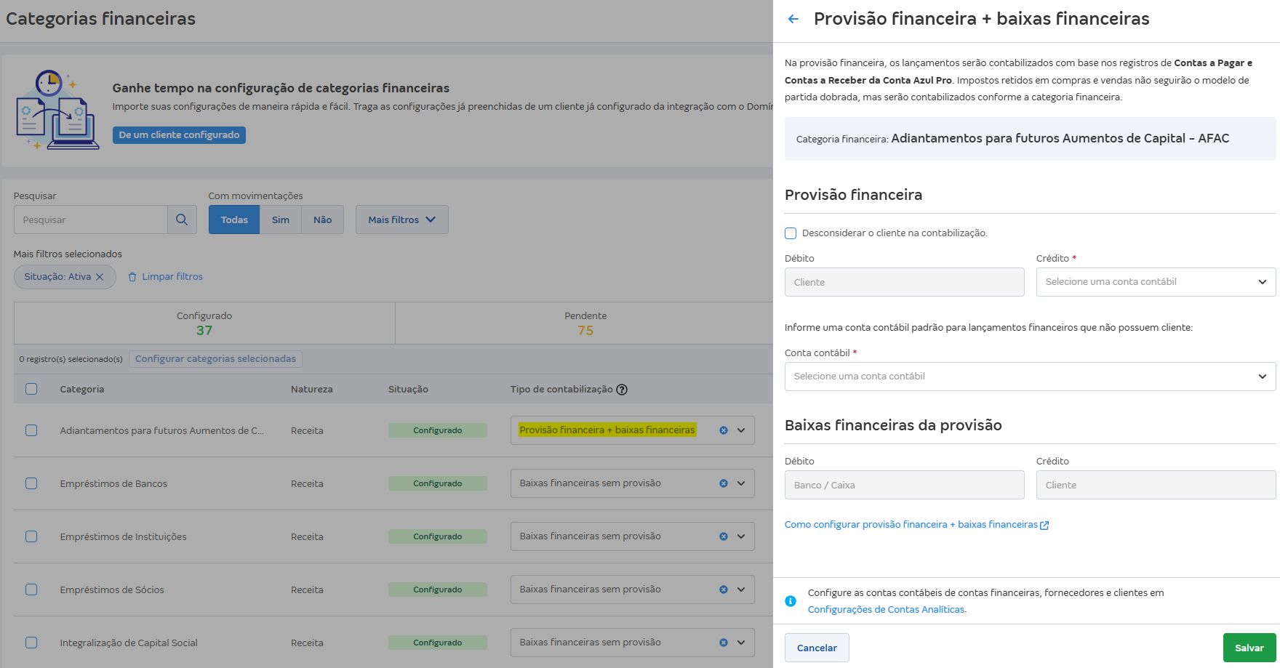Click the external link icon beside the configuration guide
The image size is (1280, 668).
pos(1045,524)
